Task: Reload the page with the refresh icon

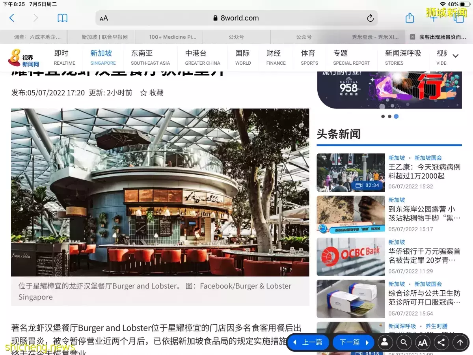Action: 370,18
